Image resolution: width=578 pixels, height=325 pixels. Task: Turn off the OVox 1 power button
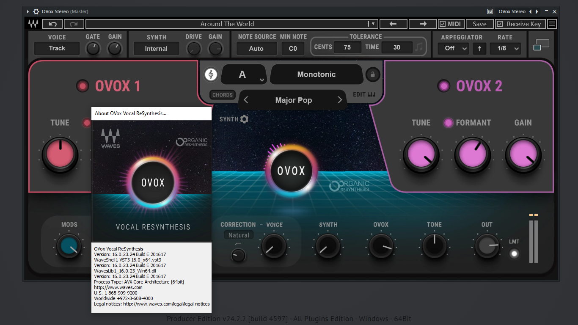[82, 86]
